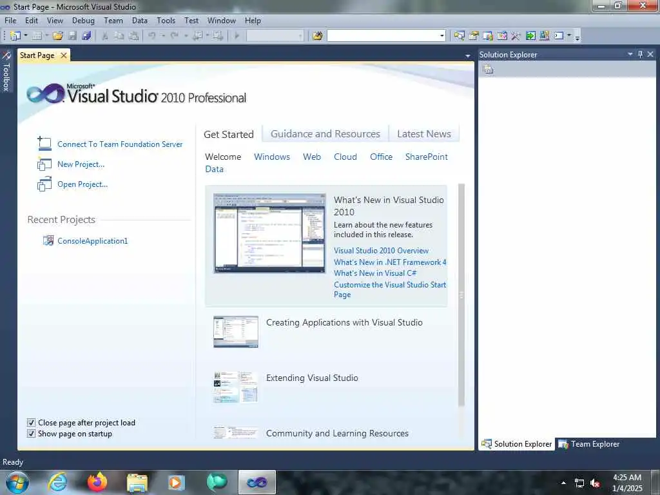Open the Redo history dropdown arrow
The width and height of the screenshot is (660, 495).
pyautogui.click(x=186, y=36)
